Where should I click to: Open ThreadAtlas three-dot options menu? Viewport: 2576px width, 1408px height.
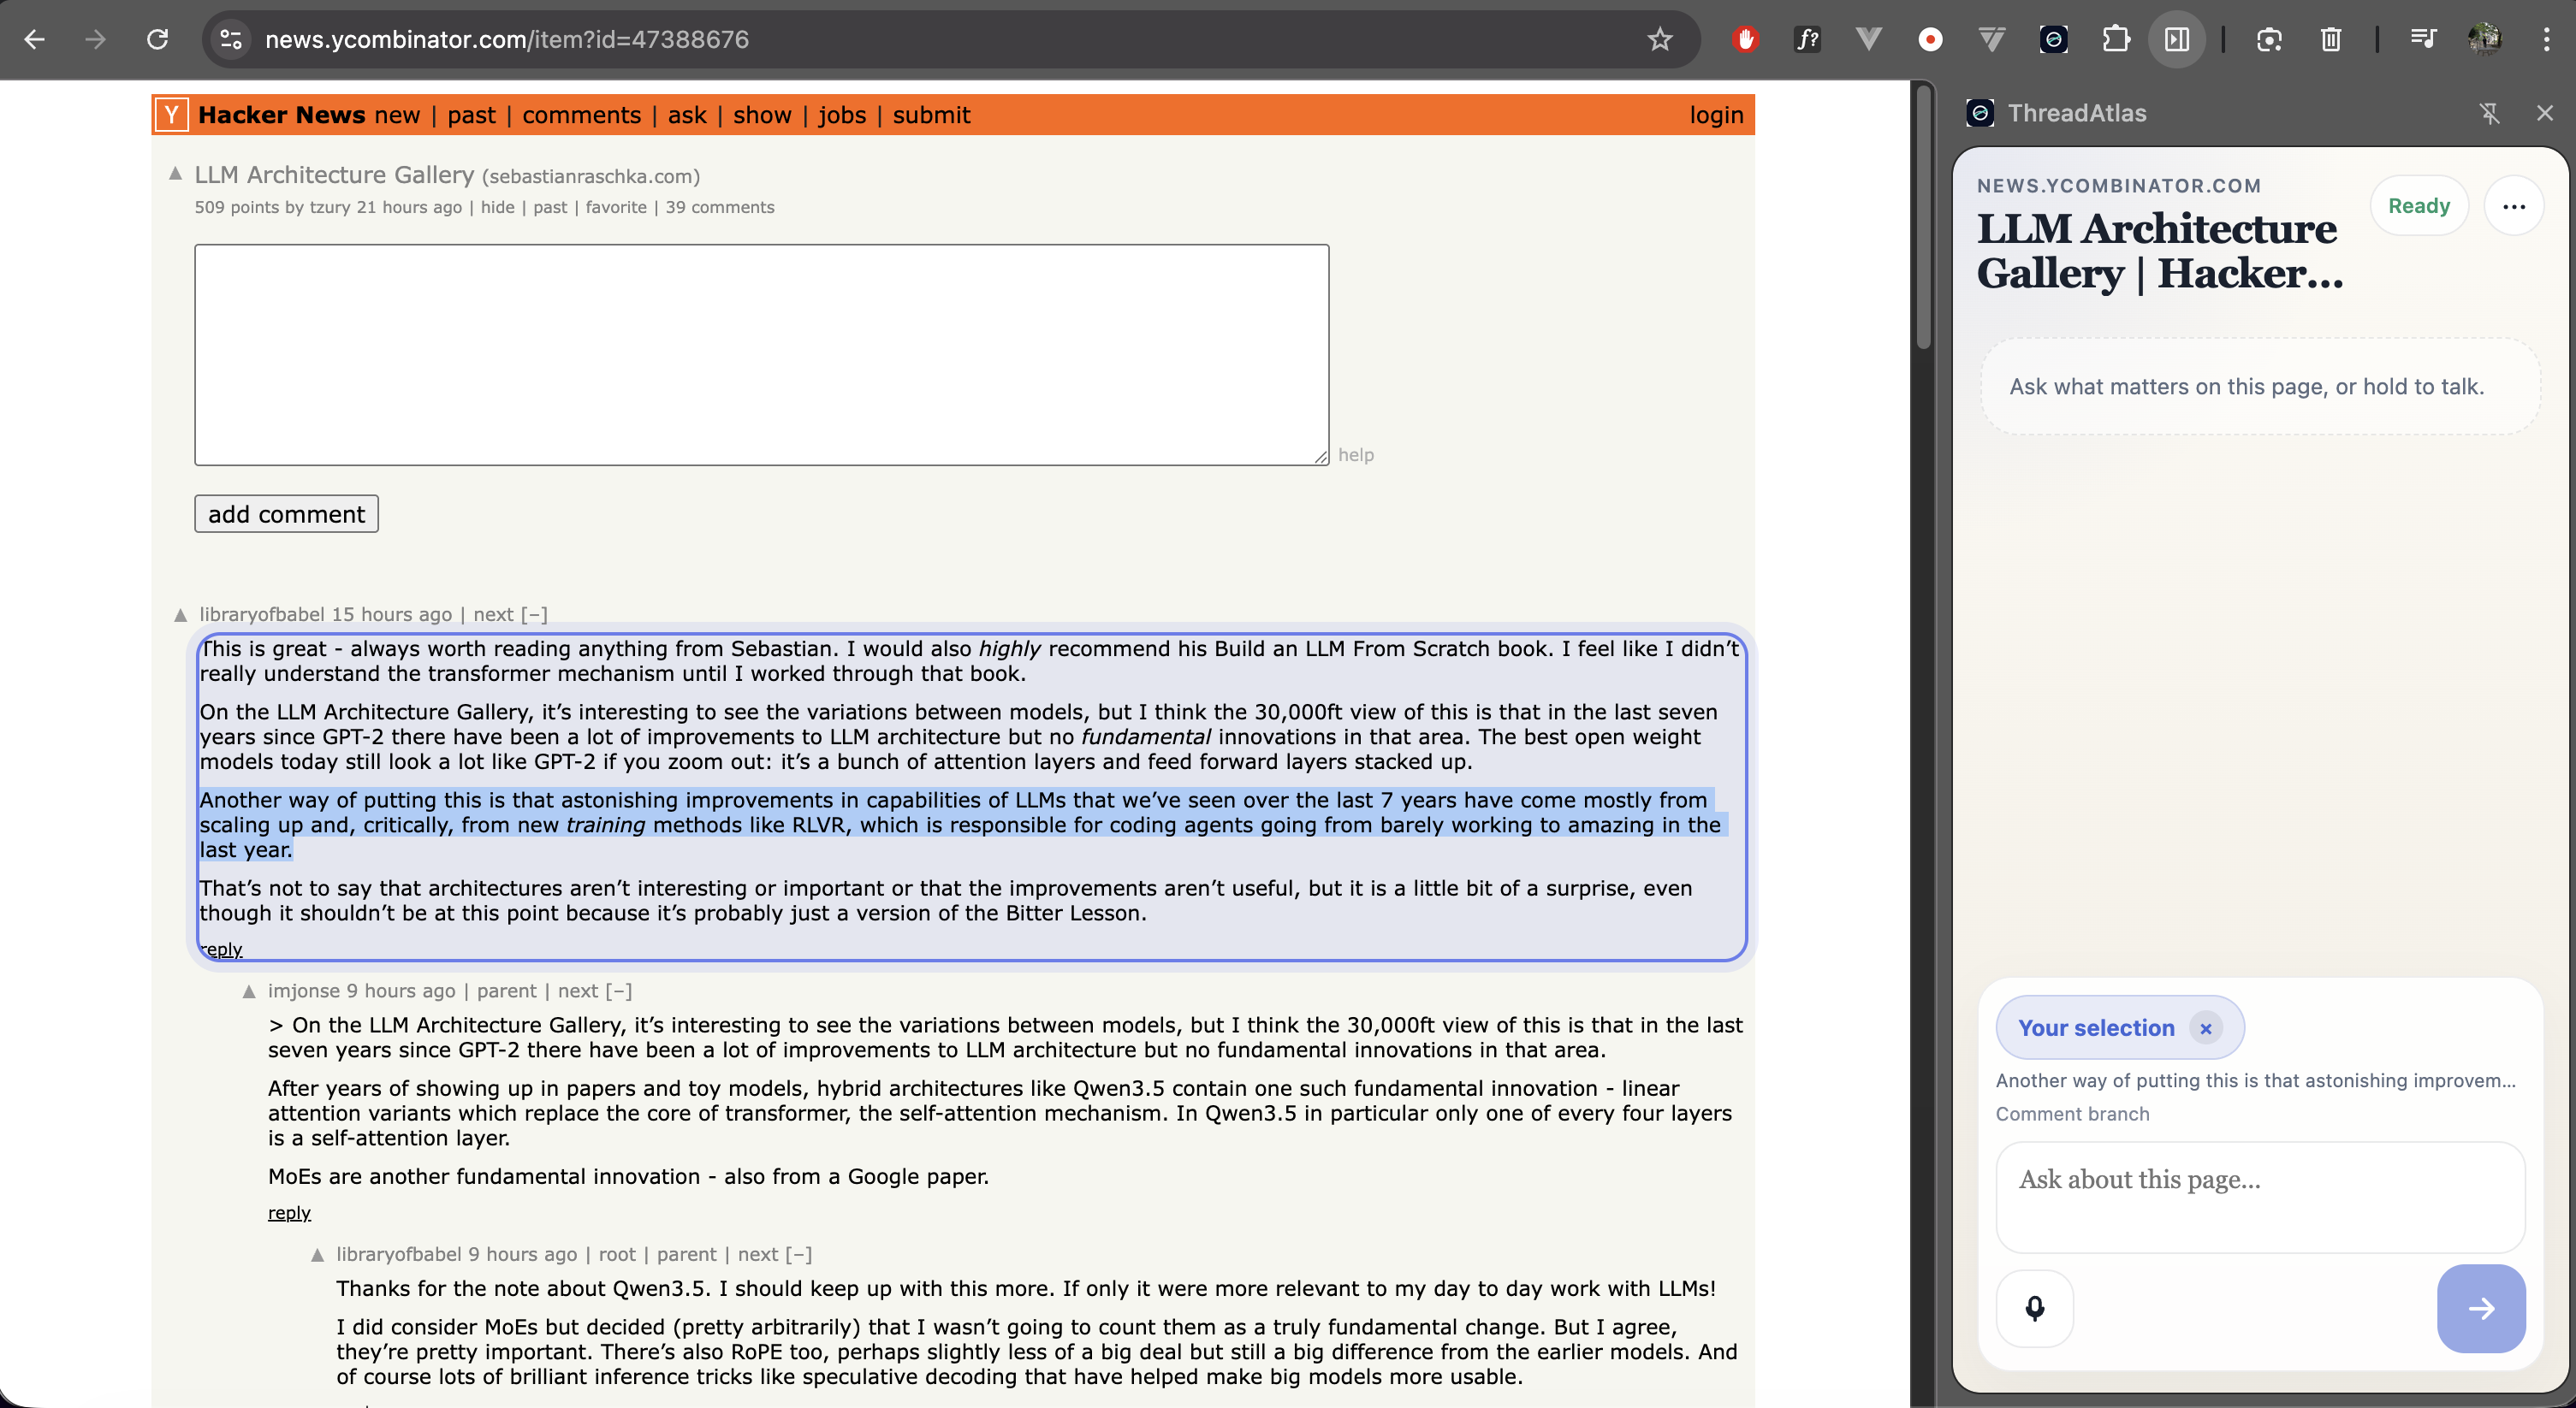(x=2513, y=206)
